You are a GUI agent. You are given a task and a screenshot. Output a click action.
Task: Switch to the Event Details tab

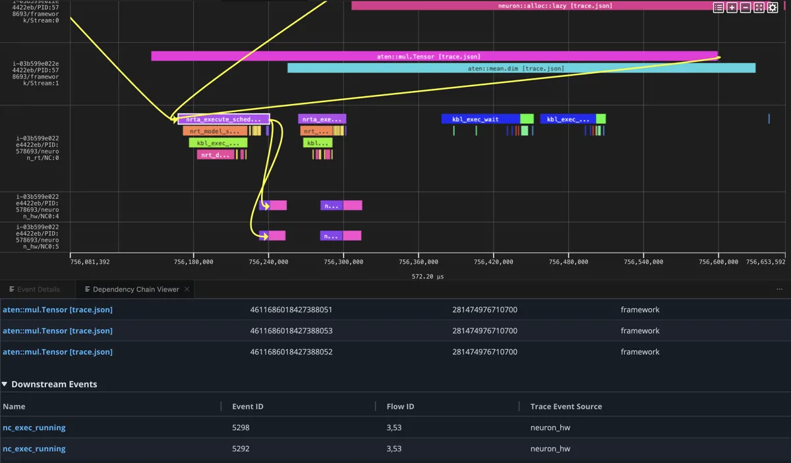click(x=34, y=289)
